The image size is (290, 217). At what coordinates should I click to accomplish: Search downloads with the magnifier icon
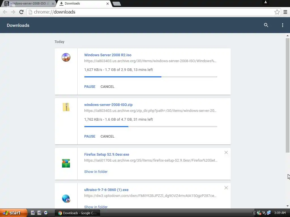tap(266, 25)
